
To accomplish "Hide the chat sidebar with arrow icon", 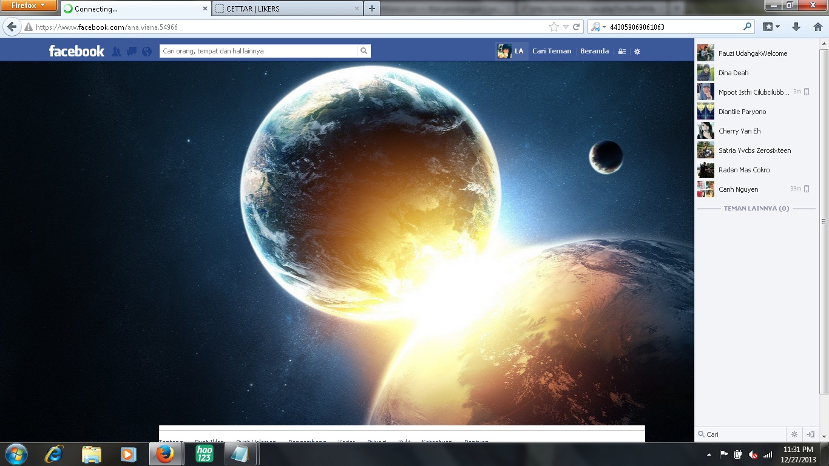I will [810, 434].
